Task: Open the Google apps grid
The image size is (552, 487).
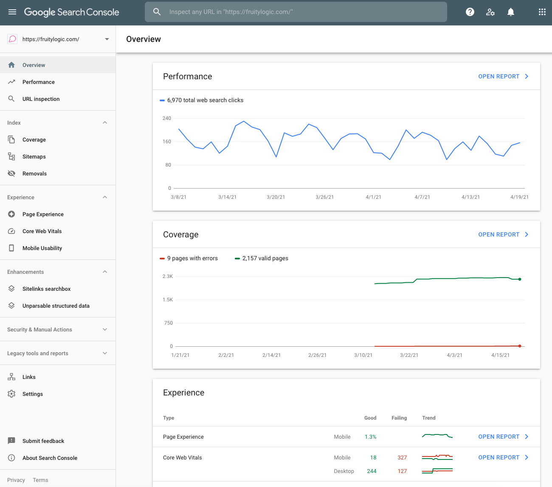Action: (x=542, y=12)
